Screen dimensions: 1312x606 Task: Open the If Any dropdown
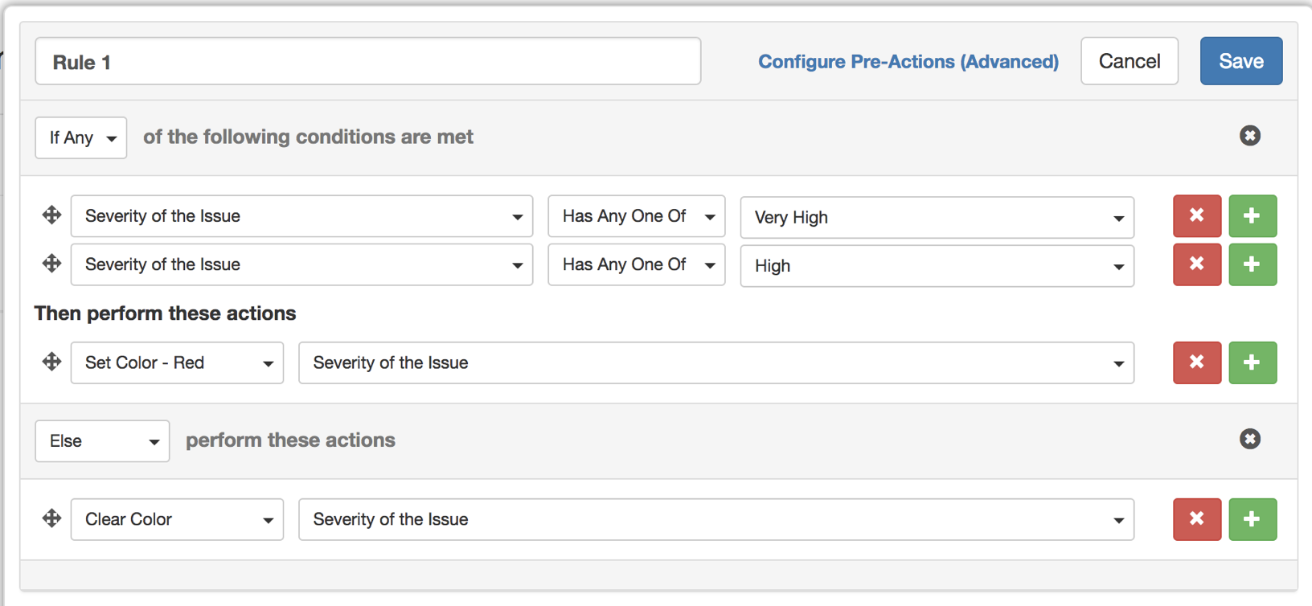coord(80,137)
